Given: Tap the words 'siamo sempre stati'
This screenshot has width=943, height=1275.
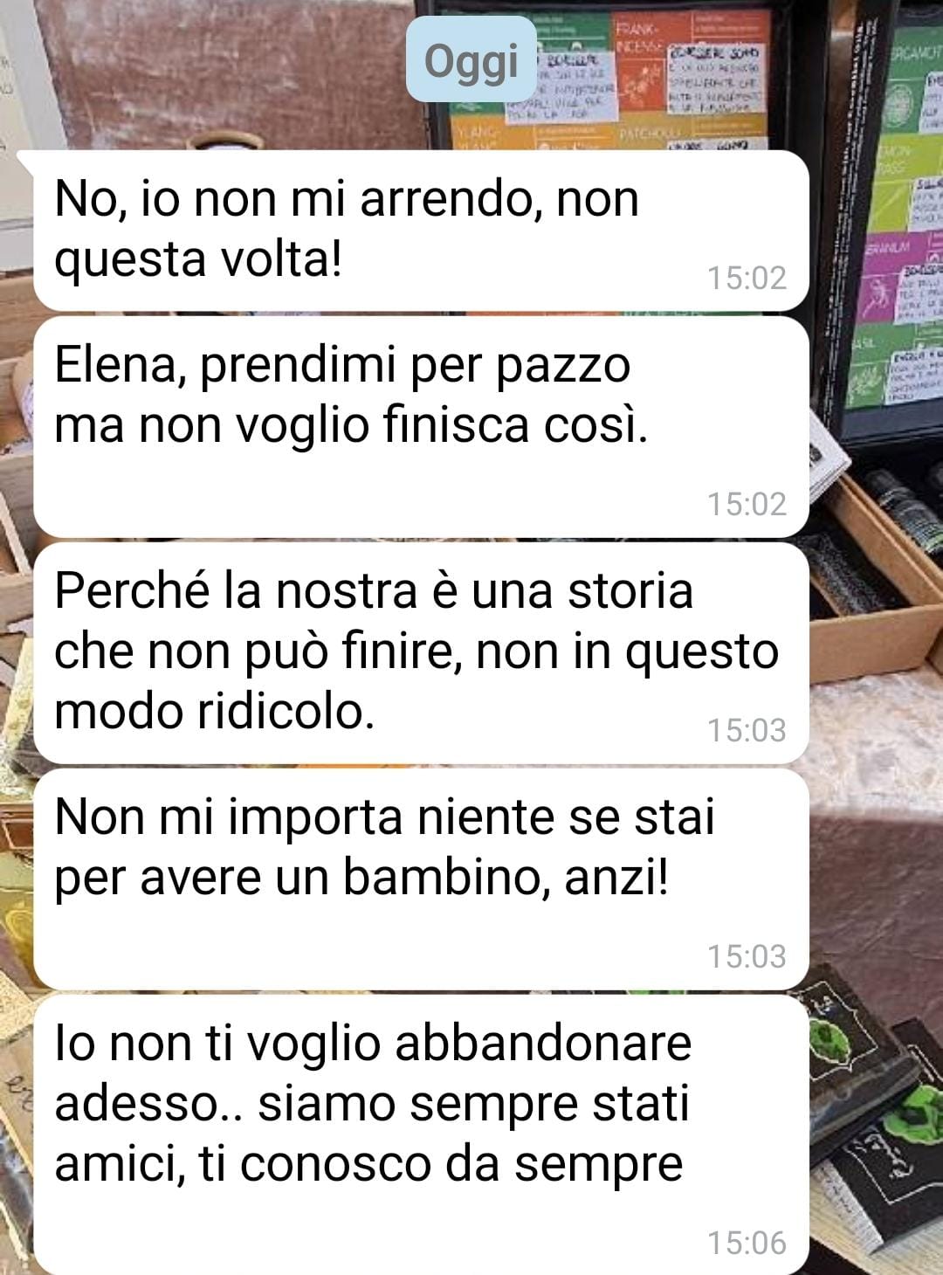Looking at the screenshot, I should point(473,1104).
